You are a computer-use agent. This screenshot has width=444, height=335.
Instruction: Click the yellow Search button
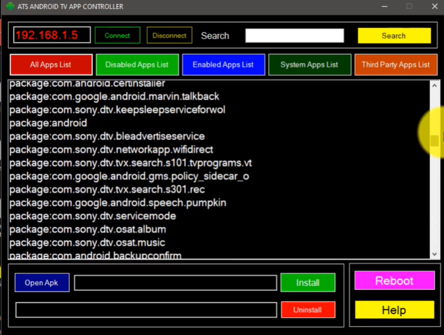click(394, 36)
